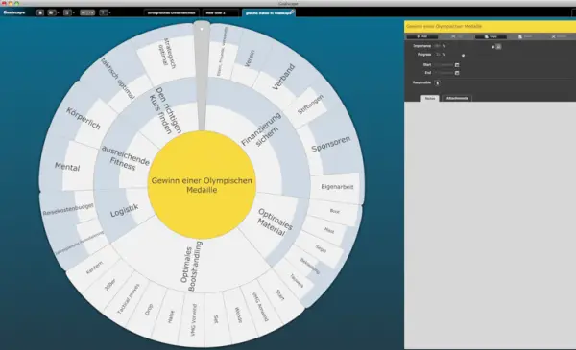
Task: Select the gleiche Daten in Goalscape tab
Action: 269,12
